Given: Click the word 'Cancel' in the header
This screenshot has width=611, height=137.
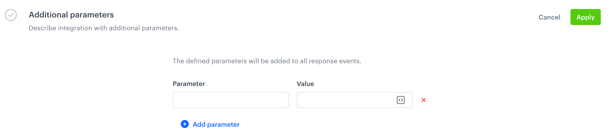Looking at the screenshot, I should [x=549, y=17].
